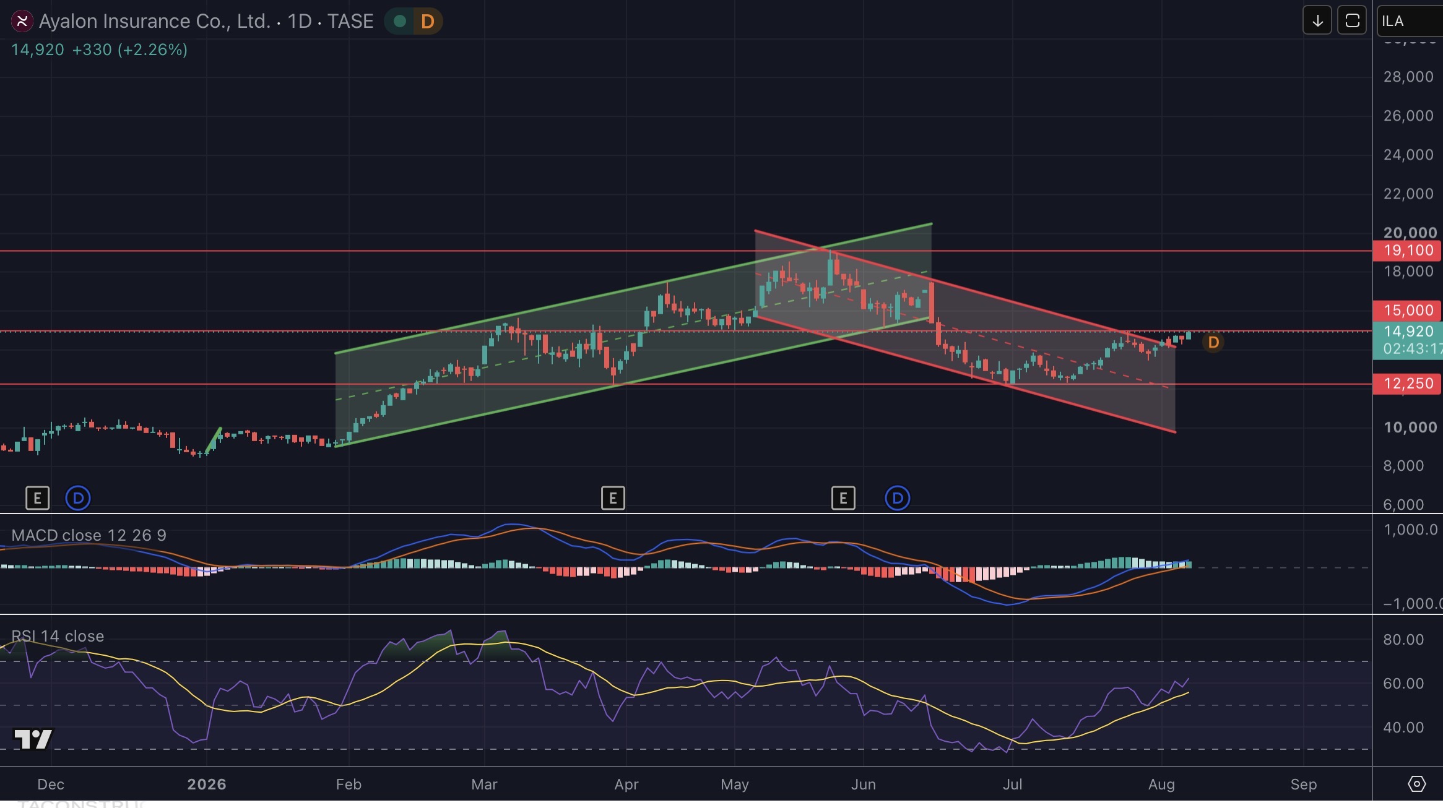The image size is (1443, 808).
Task: Click the TradingView logo in RSI pane
Action: [x=33, y=739]
